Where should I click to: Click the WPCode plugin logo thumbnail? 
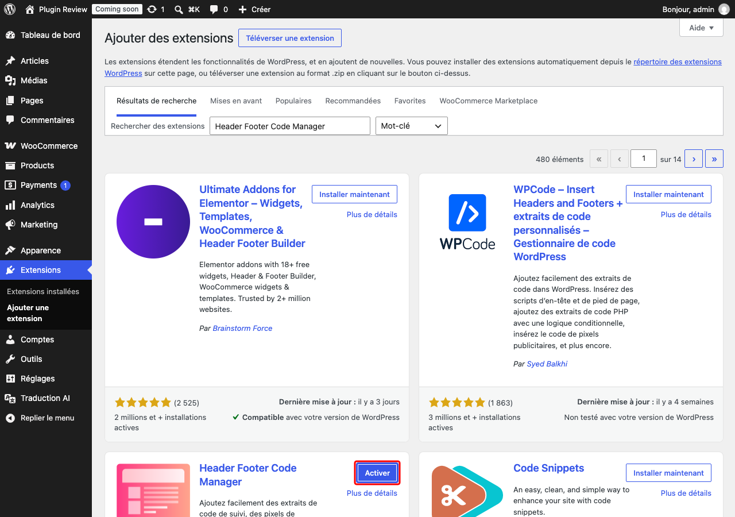coord(467,222)
